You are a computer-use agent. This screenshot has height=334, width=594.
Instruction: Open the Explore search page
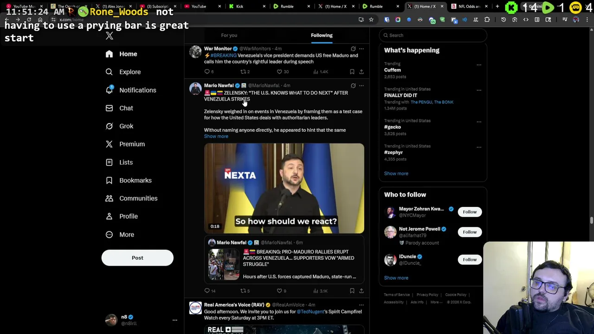[123, 72]
